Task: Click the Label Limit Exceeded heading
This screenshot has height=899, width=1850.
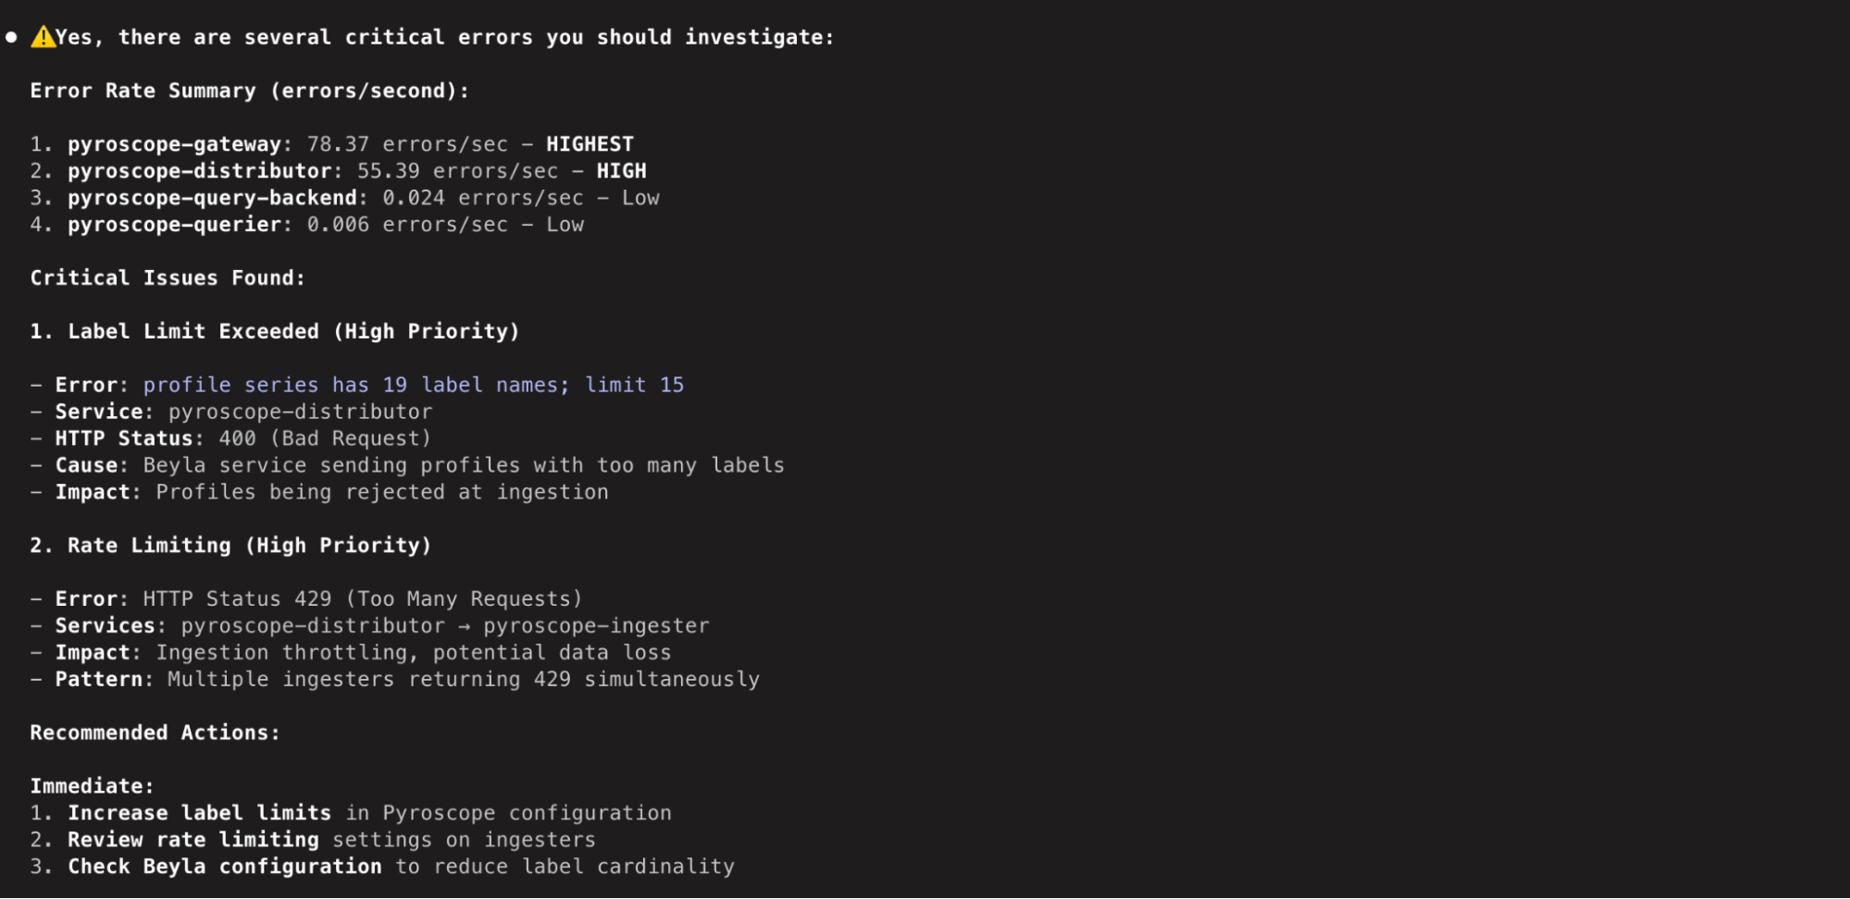Action: pyautogui.click(x=275, y=331)
